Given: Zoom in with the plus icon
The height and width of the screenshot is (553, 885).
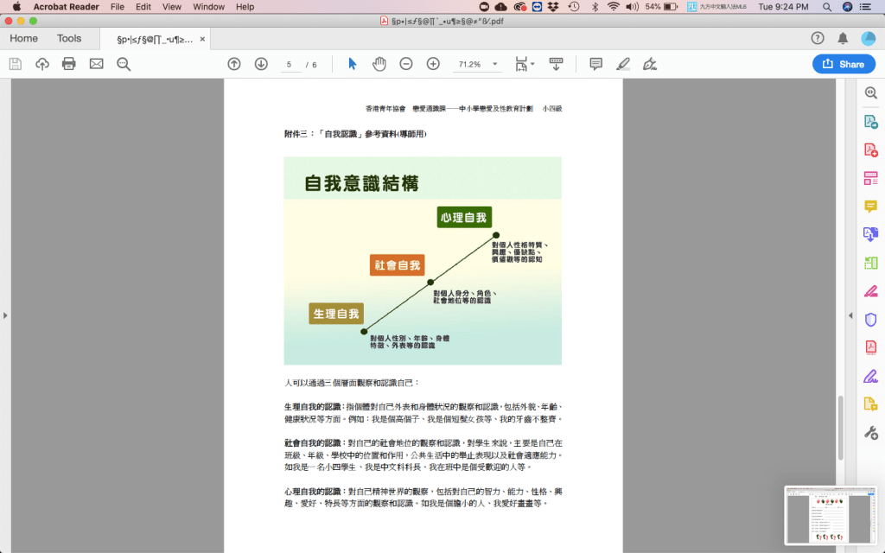Looking at the screenshot, I should coord(433,64).
